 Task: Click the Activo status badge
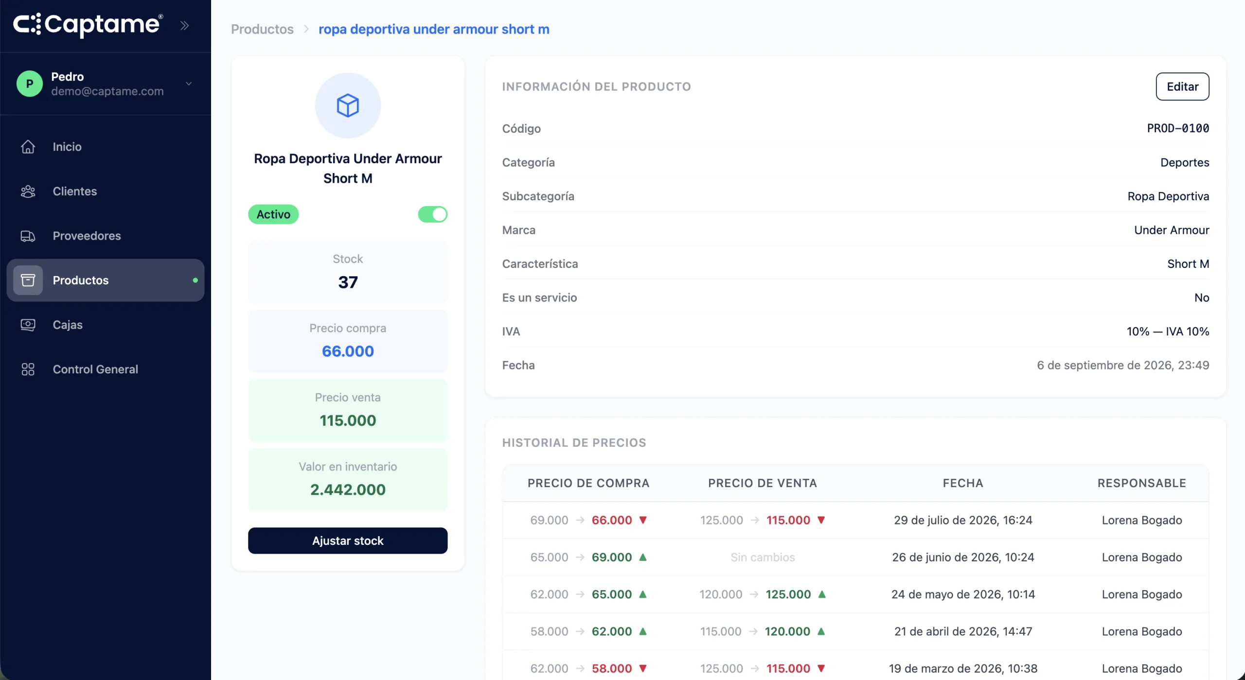coord(273,214)
